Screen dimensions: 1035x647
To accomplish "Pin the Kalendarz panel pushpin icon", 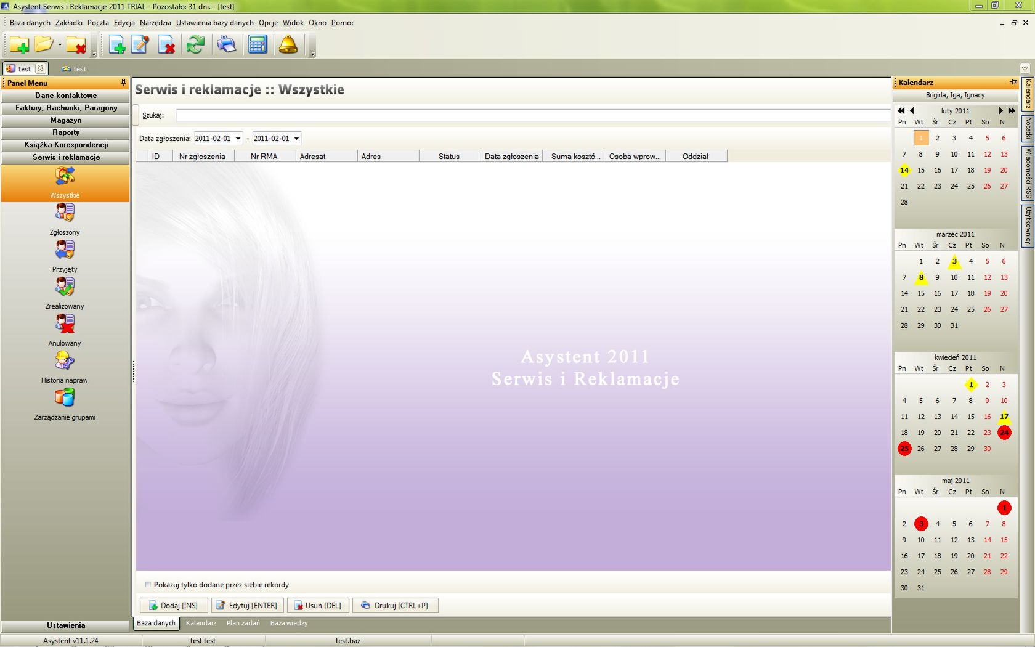I will pyautogui.click(x=1013, y=82).
